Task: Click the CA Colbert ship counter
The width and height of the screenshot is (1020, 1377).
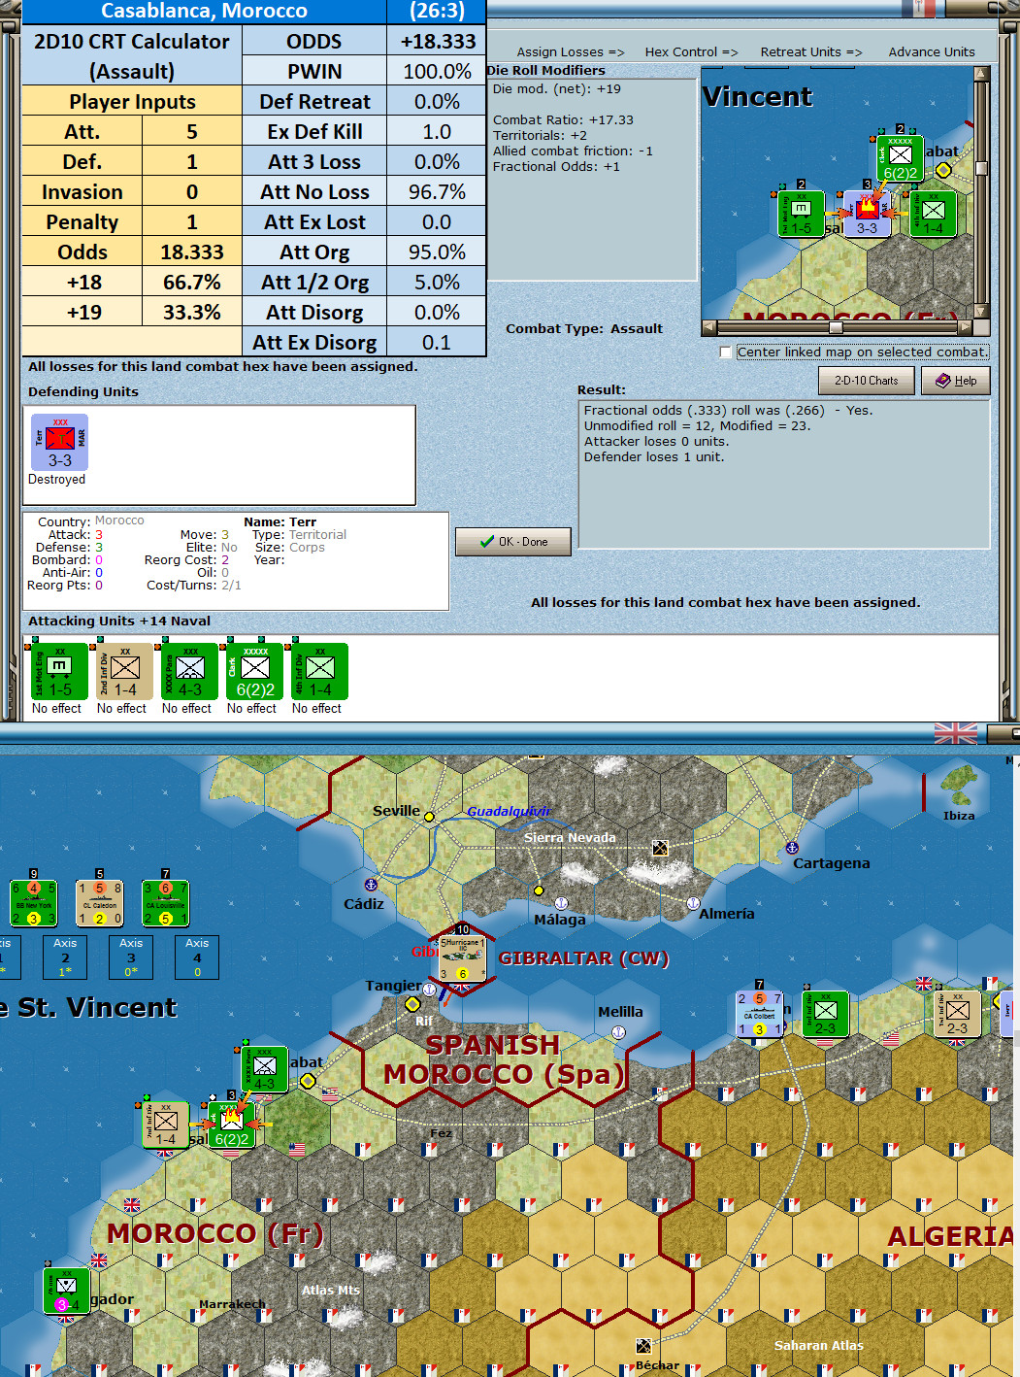Action: click(x=759, y=1014)
